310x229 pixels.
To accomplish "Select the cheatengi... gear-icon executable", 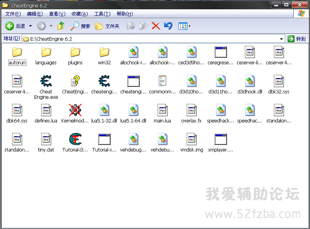I will click(x=104, y=85).
